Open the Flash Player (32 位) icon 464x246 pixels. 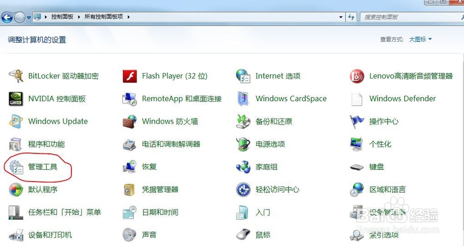[x=129, y=76]
